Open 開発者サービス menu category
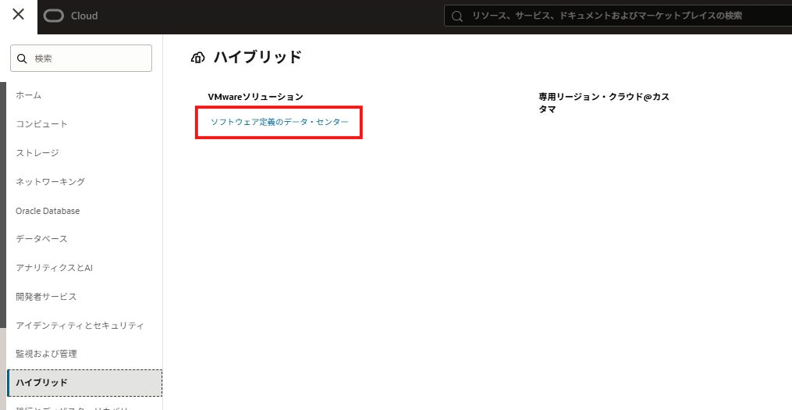 tap(46, 297)
